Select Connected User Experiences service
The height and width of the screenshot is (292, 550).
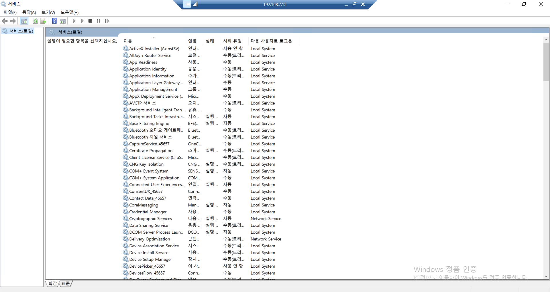(x=157, y=185)
